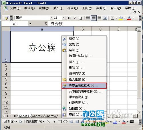Select the Oval drawing tool
The image size is (143, 130).
pos(65,121)
